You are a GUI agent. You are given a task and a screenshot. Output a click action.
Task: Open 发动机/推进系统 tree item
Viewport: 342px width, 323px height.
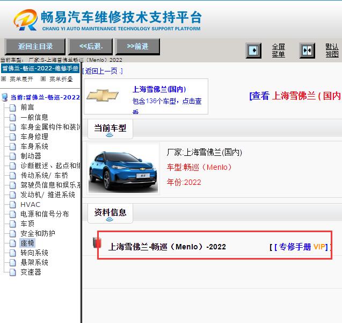point(48,195)
